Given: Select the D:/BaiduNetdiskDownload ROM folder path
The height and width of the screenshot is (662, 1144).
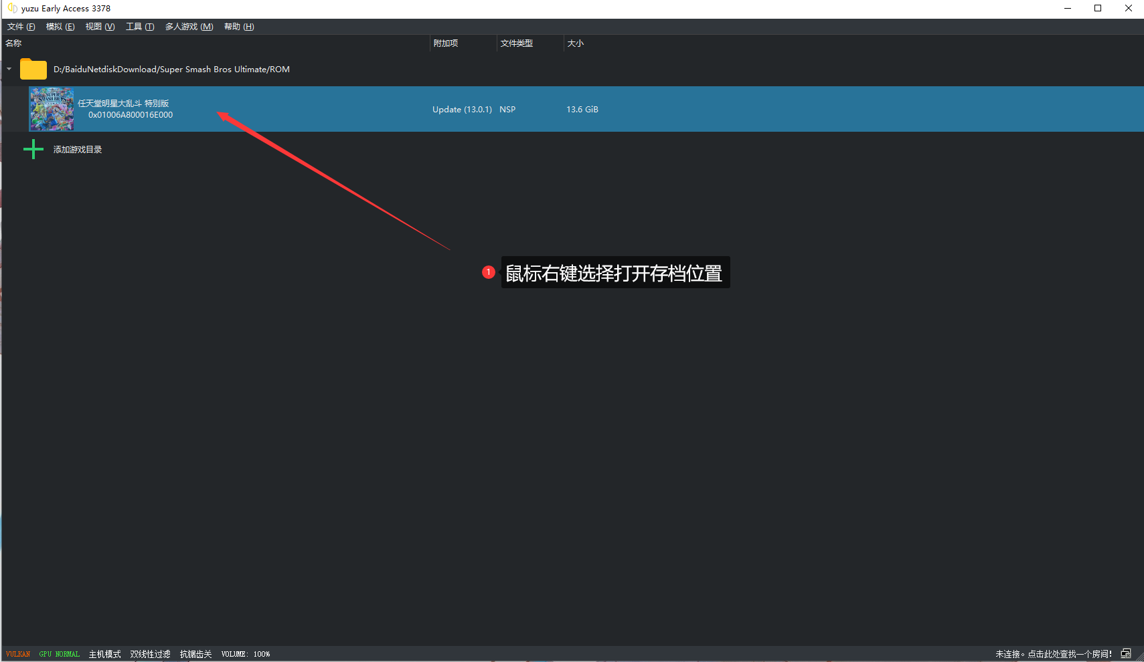Looking at the screenshot, I should 171,70.
